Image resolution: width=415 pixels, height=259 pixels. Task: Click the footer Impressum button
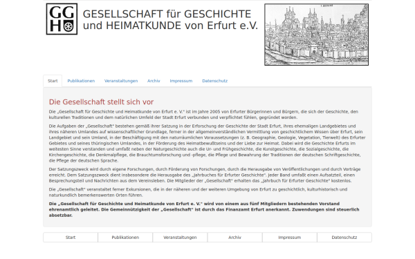pyautogui.click(x=290, y=238)
